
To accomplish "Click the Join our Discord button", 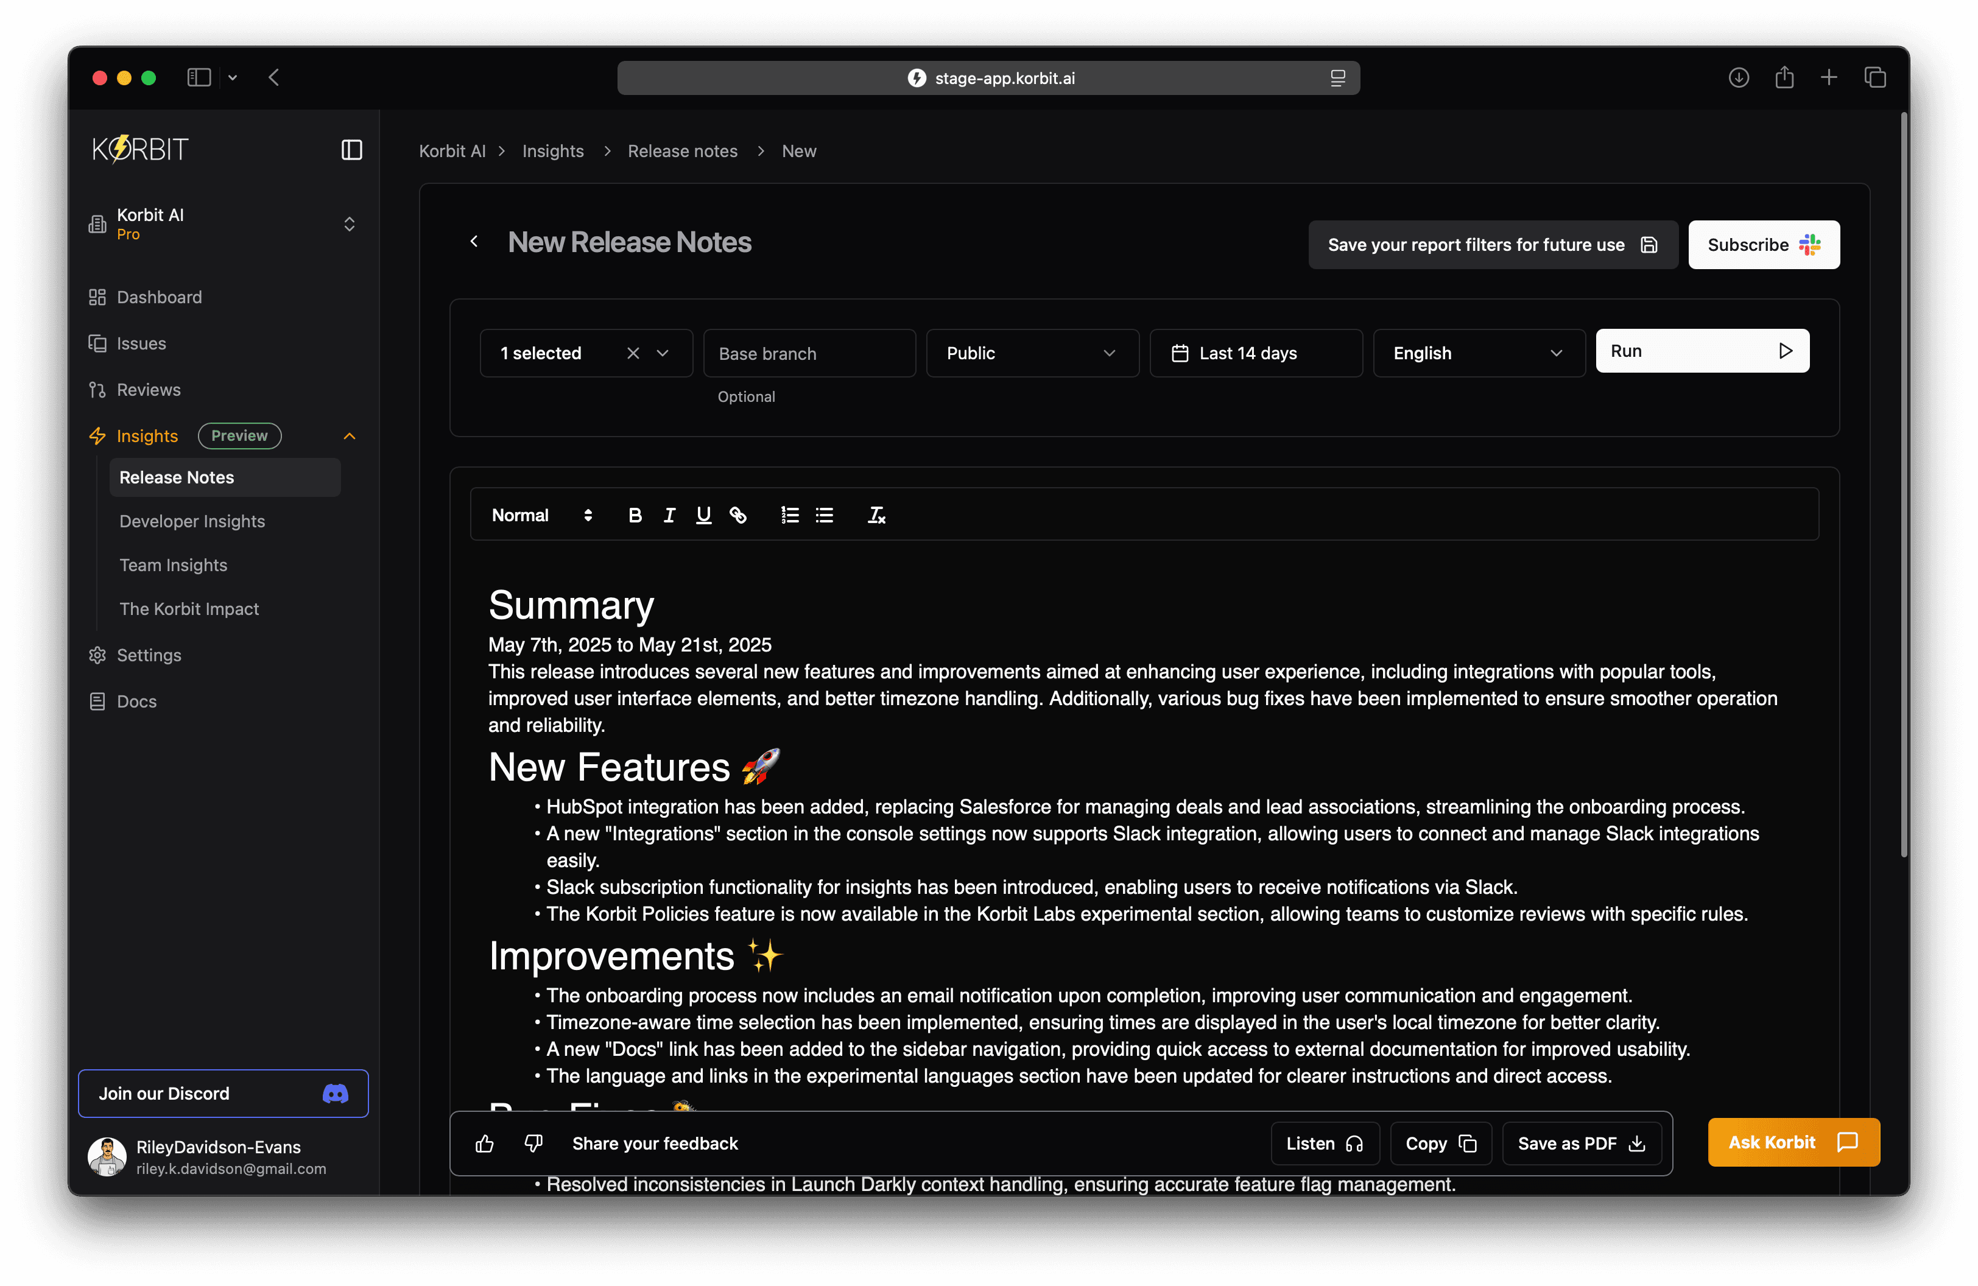I will [223, 1093].
